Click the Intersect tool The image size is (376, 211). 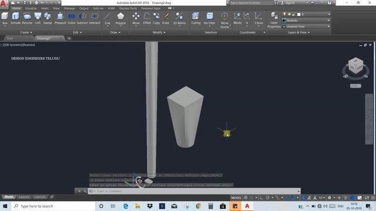(95, 18)
